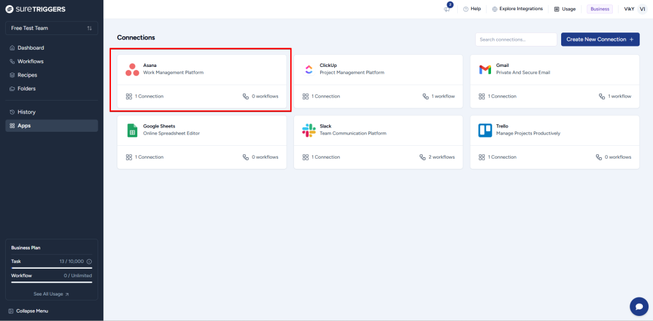This screenshot has height=321, width=653.
Task: Click Create New Connection button
Action: 600,39
